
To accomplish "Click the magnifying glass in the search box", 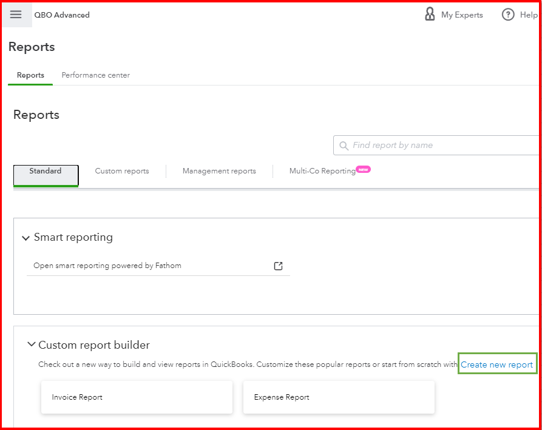I will 344,145.
